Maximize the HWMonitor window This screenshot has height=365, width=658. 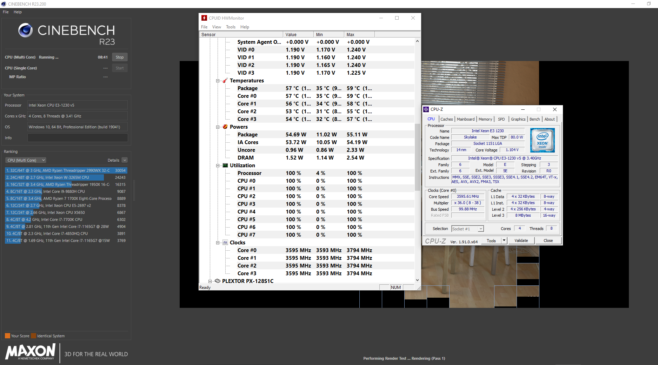pos(397,18)
